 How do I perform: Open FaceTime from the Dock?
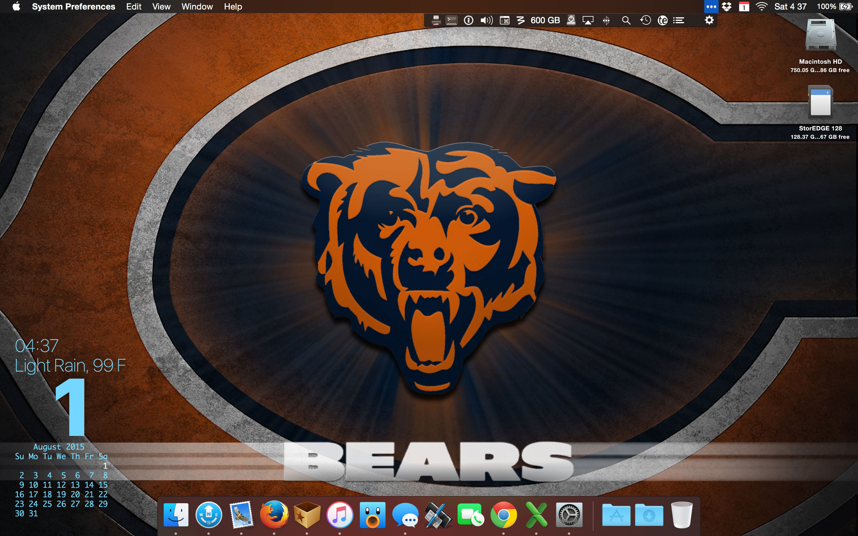coord(471,514)
